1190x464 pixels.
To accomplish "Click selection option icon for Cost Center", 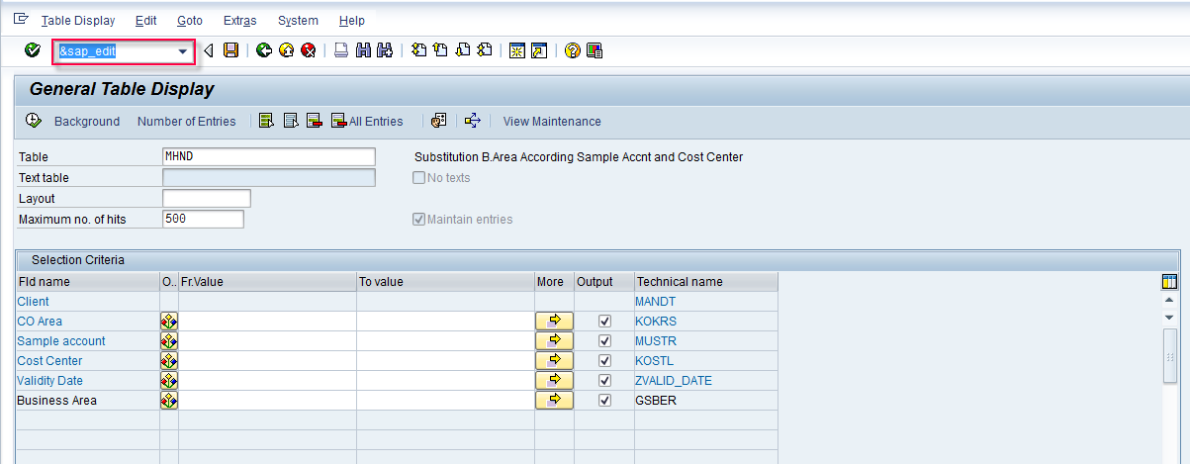I will 169,361.
